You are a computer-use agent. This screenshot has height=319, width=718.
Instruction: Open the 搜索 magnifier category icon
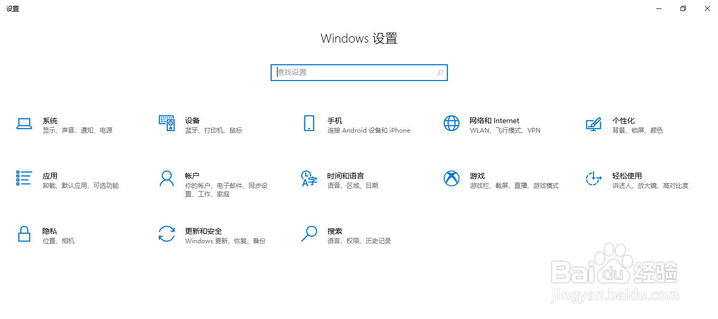(309, 234)
